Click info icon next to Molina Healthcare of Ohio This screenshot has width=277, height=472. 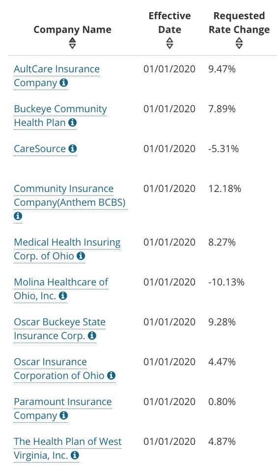pyautogui.click(x=63, y=296)
